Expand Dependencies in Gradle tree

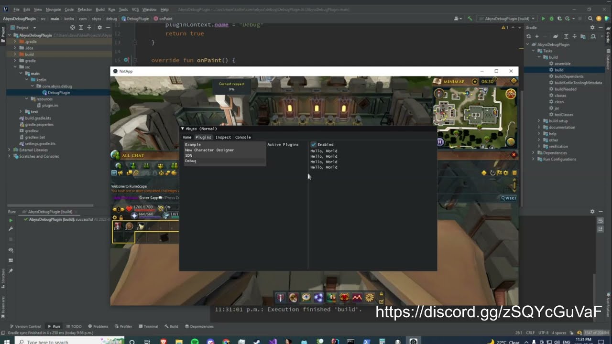(x=533, y=153)
